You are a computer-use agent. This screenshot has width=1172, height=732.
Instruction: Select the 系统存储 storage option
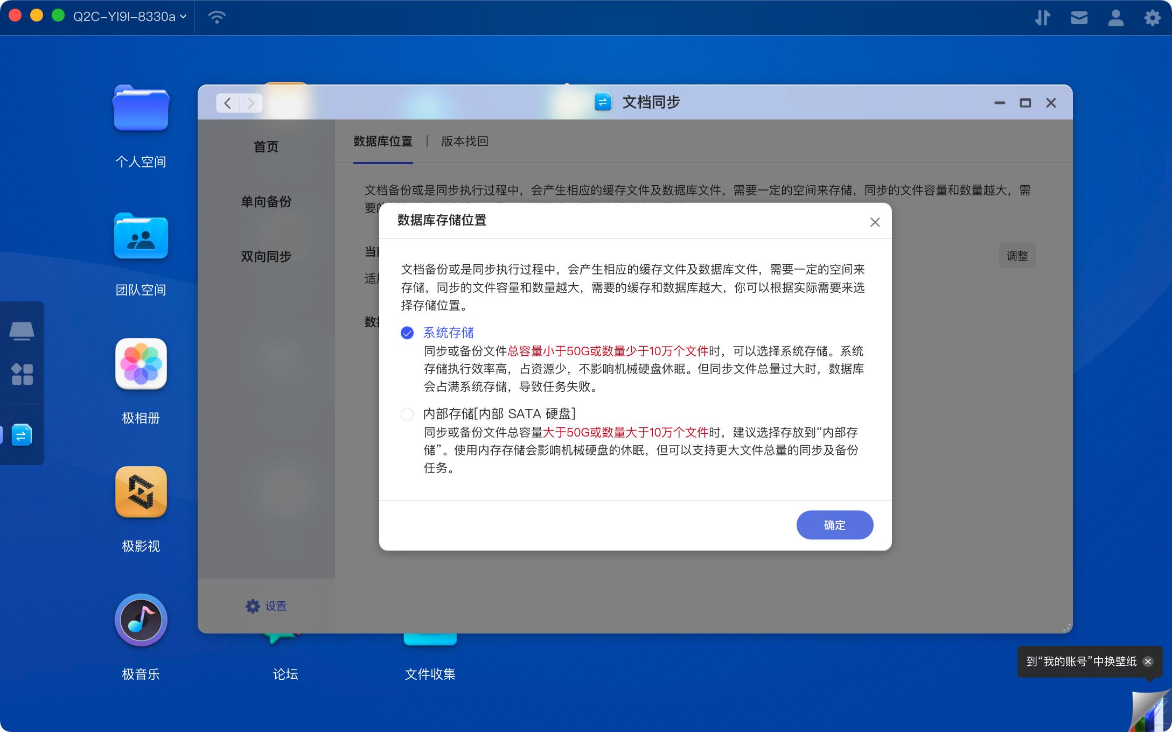(408, 333)
